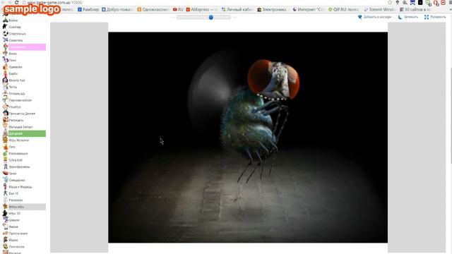Open the Torrent-Windo... bookmark
The image size is (452, 254).
click(x=379, y=9)
